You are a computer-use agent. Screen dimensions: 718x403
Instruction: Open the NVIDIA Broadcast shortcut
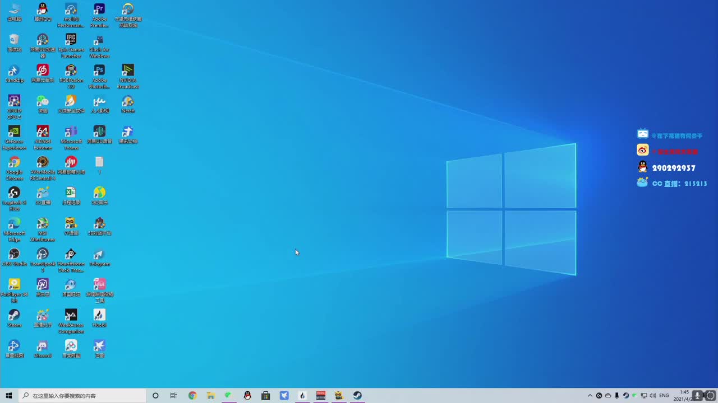coord(128,77)
